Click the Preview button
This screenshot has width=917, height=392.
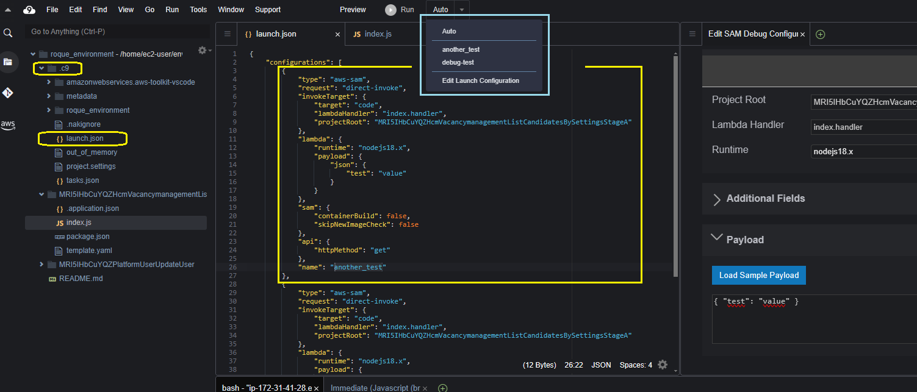[353, 10]
